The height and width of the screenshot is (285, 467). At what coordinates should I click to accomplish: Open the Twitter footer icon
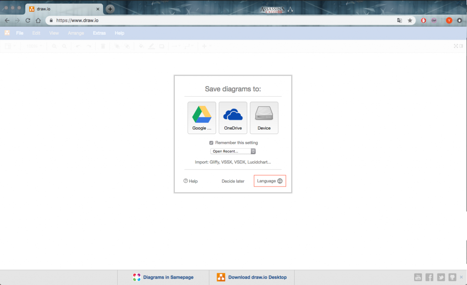(441, 277)
